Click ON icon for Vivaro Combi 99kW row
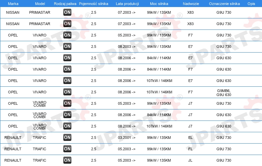This screenshot has height=166, width=262. (67, 103)
